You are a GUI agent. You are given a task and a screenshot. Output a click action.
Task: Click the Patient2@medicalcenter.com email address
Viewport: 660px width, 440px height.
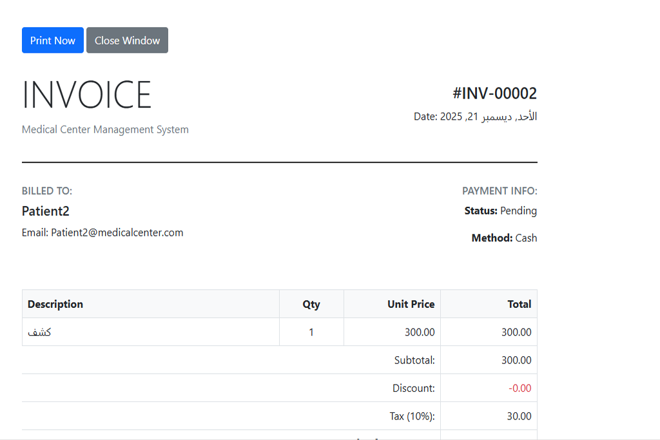tap(117, 233)
